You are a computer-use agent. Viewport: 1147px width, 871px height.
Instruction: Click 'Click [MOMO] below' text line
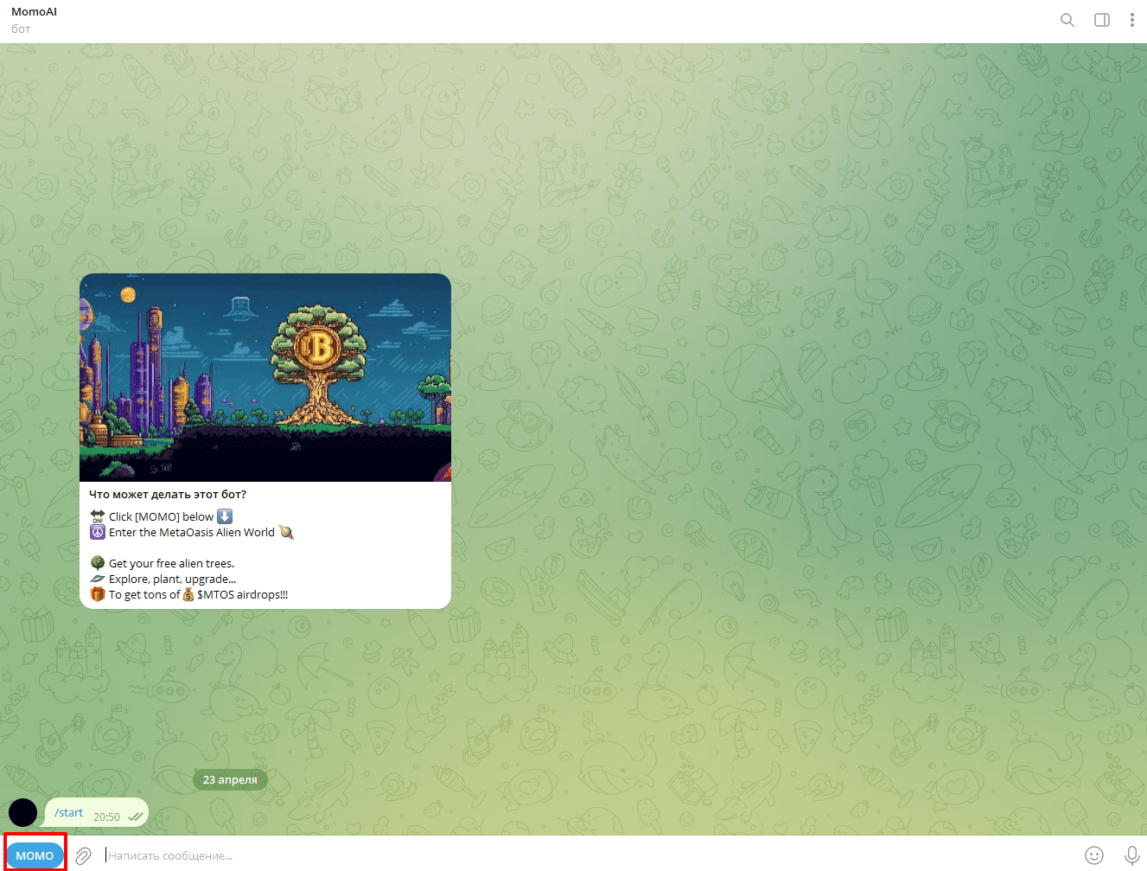pyautogui.click(x=161, y=517)
